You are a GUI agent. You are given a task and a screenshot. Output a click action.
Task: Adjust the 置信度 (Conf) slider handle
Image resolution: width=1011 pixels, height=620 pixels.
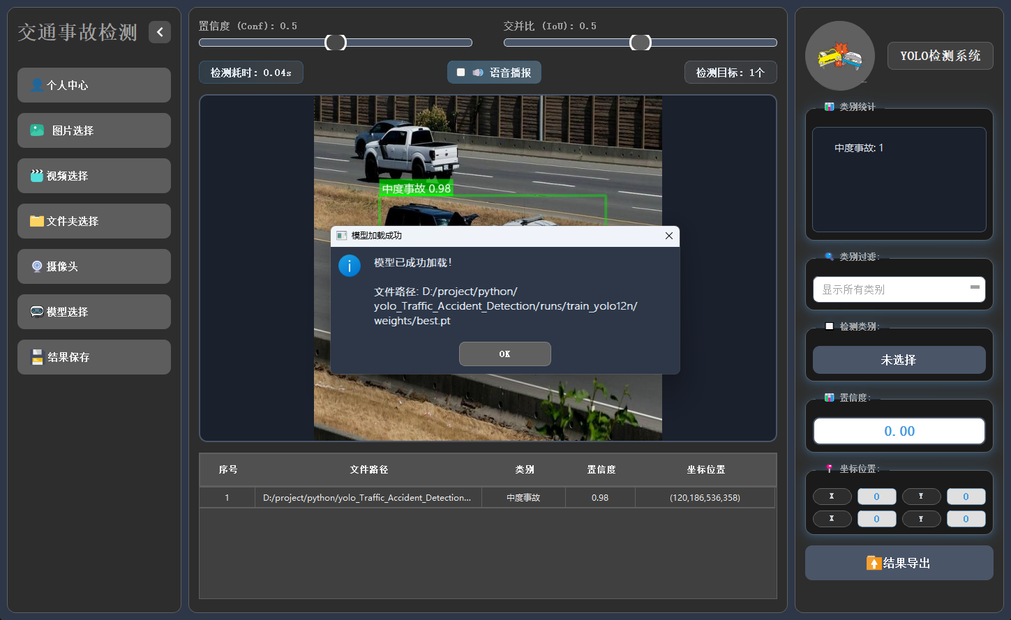(336, 43)
